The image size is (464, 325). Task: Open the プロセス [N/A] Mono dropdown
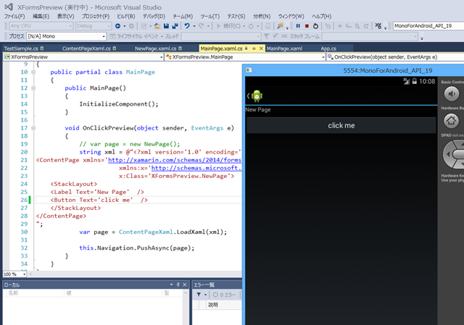(x=54, y=36)
